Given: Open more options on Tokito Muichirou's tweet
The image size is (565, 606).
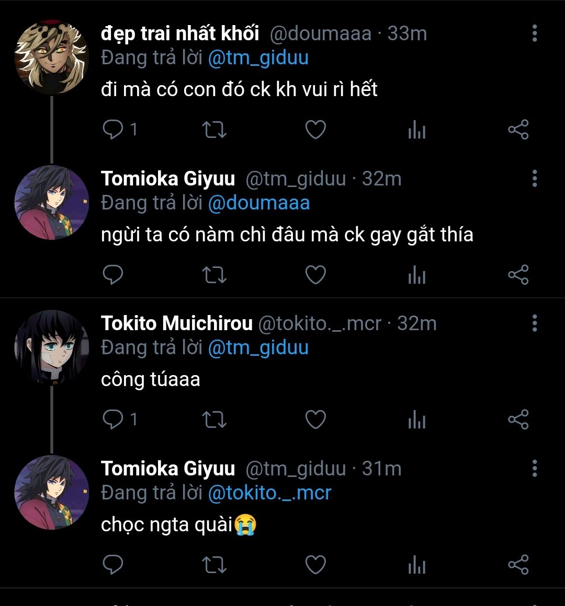Looking at the screenshot, I should 534,323.
